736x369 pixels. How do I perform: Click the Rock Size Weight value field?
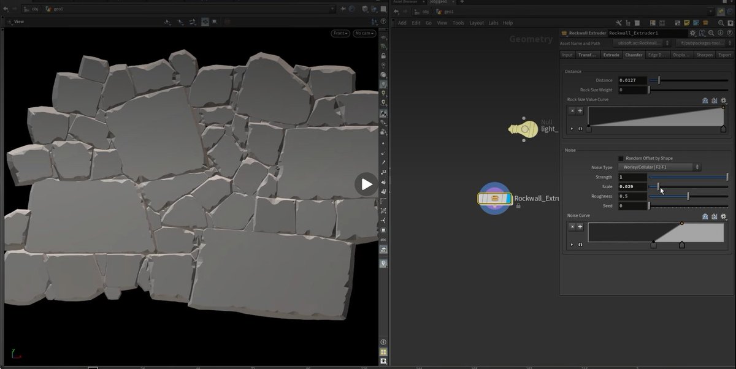(632, 90)
